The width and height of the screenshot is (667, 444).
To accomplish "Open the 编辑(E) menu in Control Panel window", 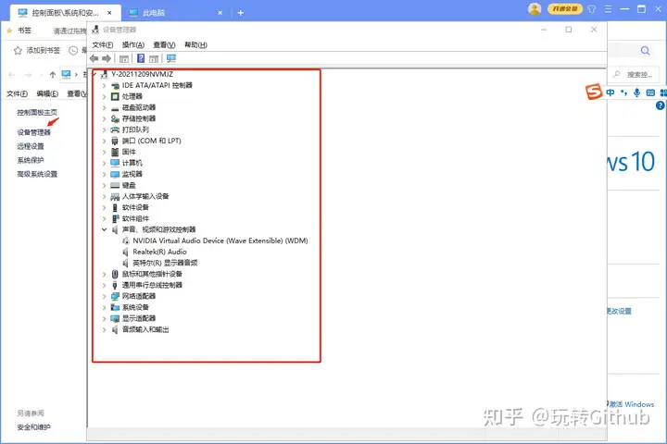I will 47,93.
